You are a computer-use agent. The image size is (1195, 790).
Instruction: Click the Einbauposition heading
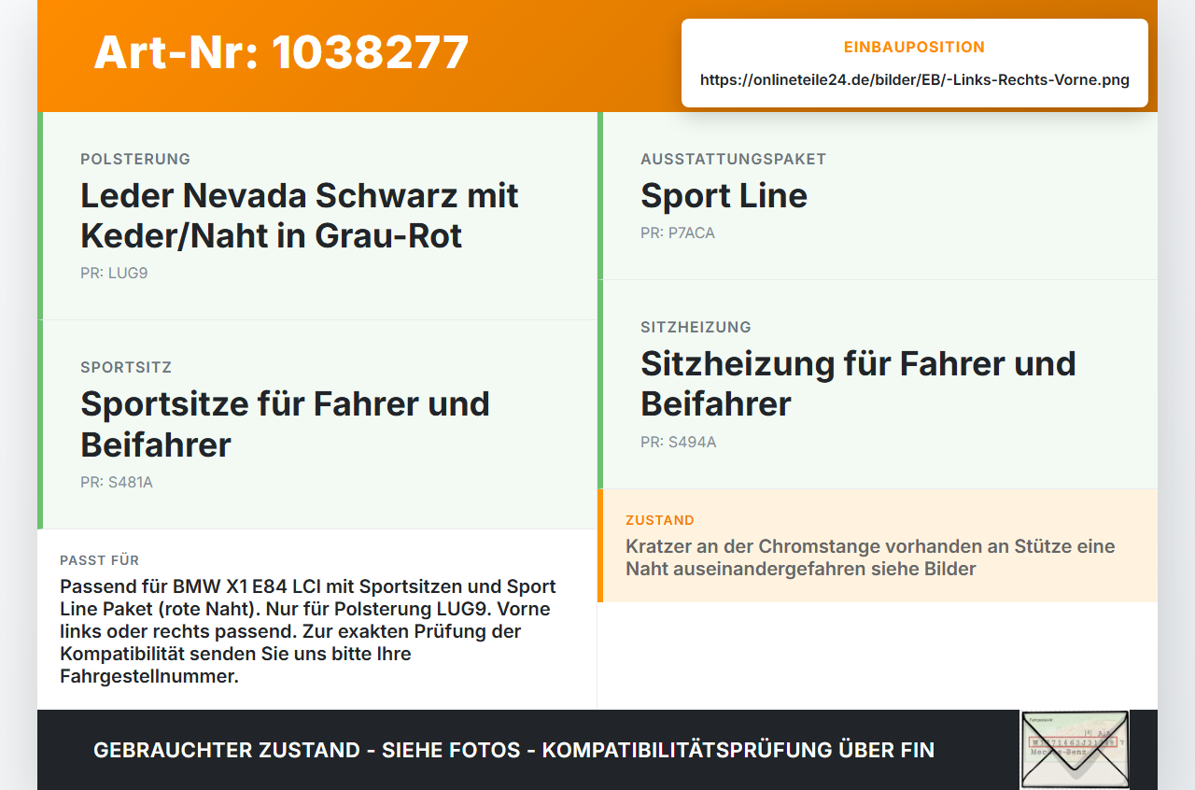915,47
